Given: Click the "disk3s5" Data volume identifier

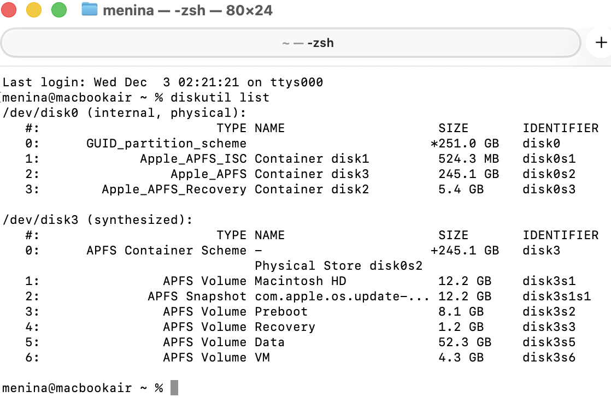Looking at the screenshot, I should tap(549, 342).
